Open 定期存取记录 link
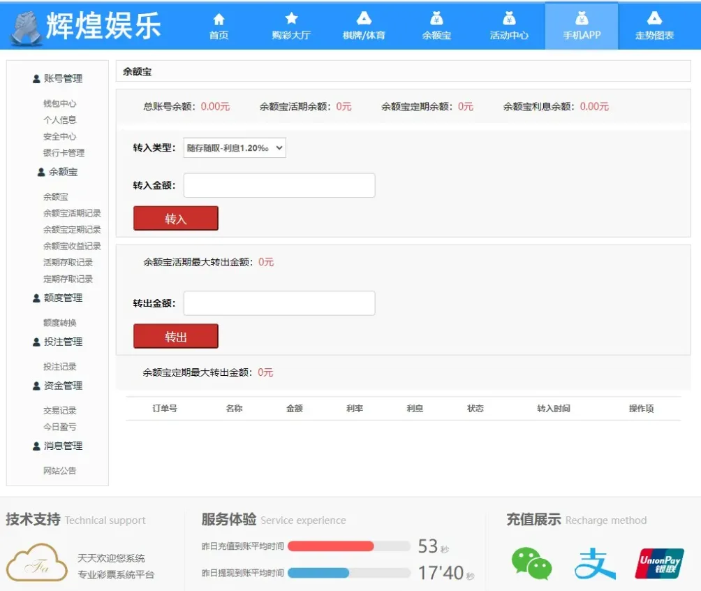The width and height of the screenshot is (701, 591). coord(68,279)
